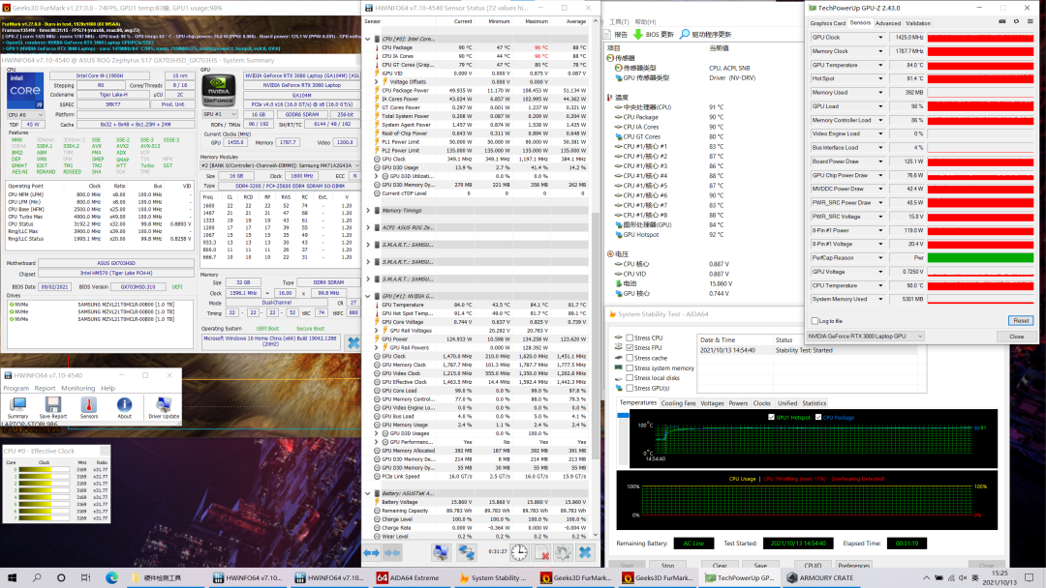Image resolution: width=1046 pixels, height=588 pixels.
Task: Open the Sensors thermometer icon
Action: click(89, 405)
